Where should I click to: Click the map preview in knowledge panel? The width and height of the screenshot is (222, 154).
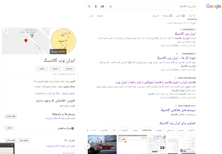pos(26,41)
